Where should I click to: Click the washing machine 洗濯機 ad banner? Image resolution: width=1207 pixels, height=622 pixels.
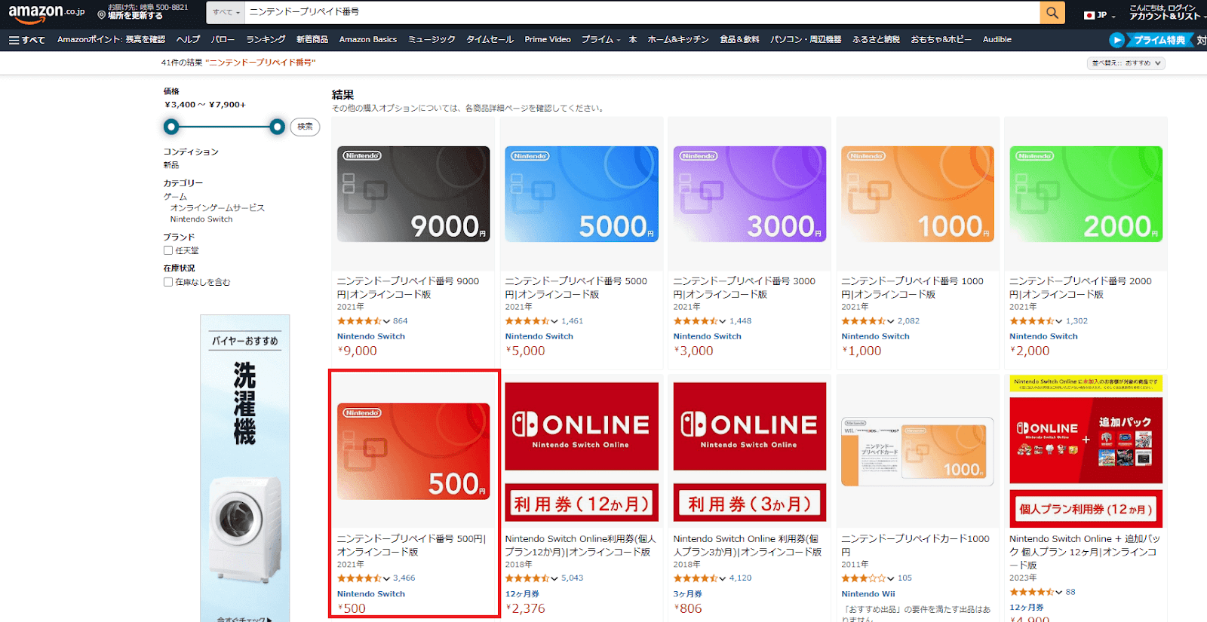pyautogui.click(x=245, y=468)
